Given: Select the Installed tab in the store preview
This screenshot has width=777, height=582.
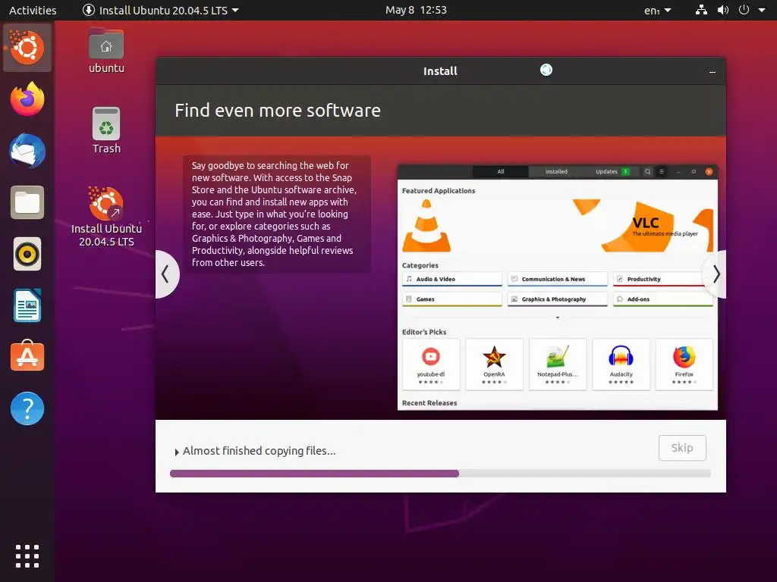Looking at the screenshot, I should [x=556, y=172].
